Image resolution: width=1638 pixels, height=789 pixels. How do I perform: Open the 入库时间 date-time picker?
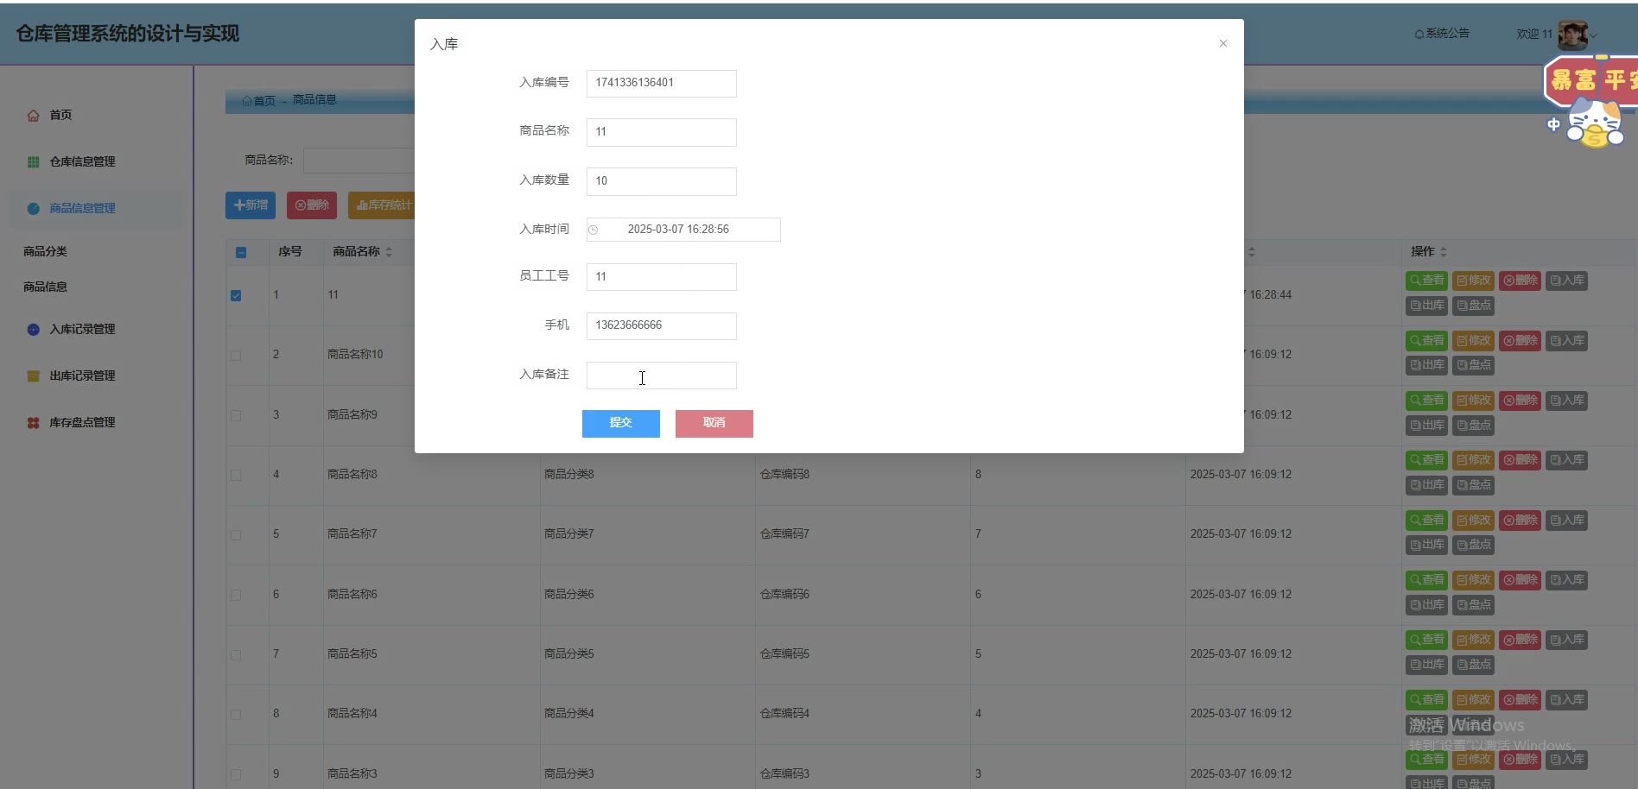pos(683,230)
